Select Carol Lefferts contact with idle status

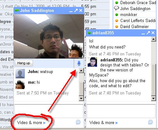[135, 20]
